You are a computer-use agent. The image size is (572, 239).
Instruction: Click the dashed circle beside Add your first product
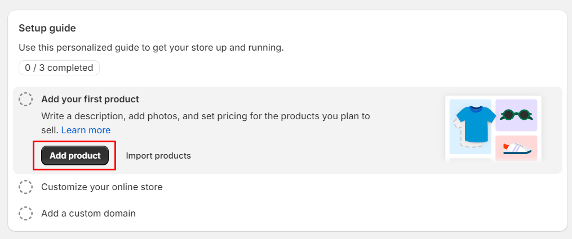point(25,100)
